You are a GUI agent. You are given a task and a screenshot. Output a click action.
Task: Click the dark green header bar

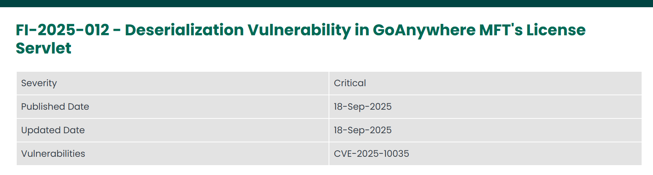pos(326,3)
